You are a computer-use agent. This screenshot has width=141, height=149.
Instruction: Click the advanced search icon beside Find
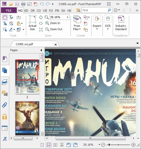[x=78, y=10]
